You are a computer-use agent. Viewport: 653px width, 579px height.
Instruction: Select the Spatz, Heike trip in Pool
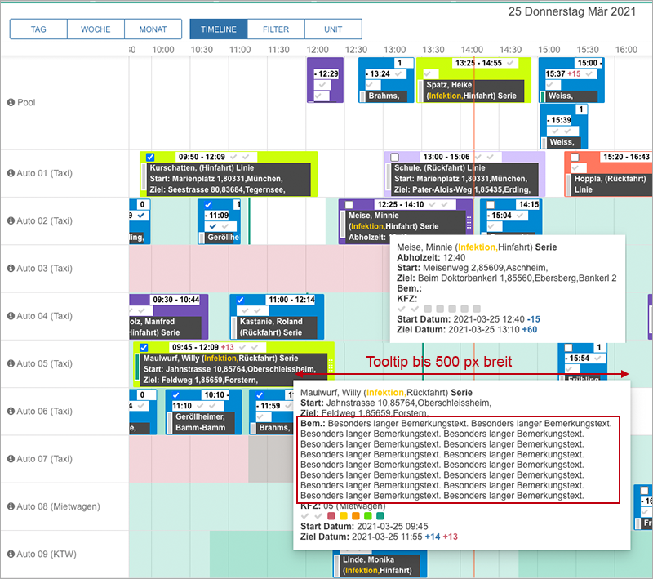click(473, 90)
